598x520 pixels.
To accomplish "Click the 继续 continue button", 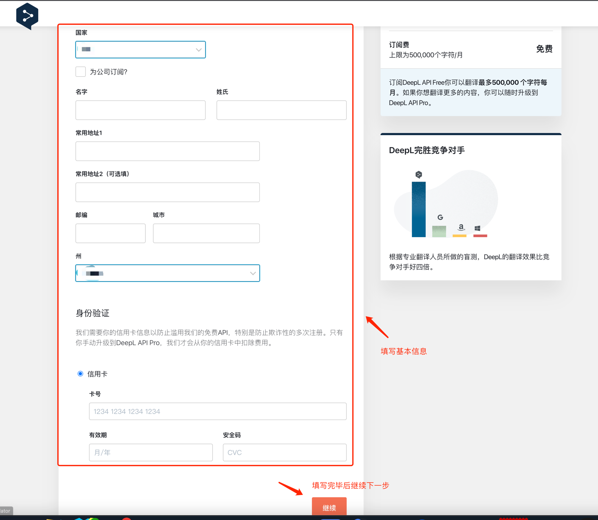I will click(329, 507).
